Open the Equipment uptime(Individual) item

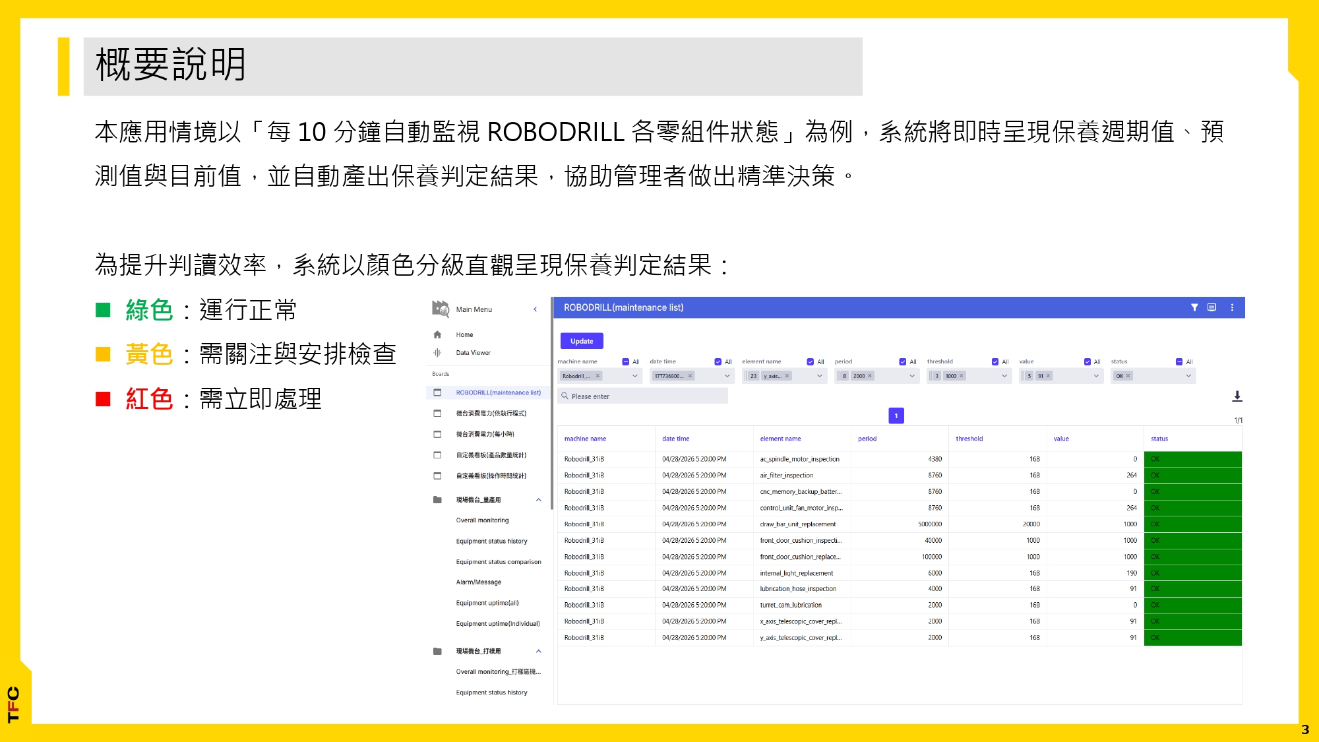[498, 624]
